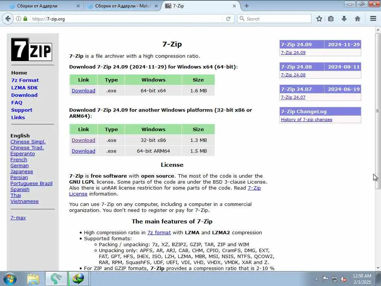This screenshot has height=286, width=381.
Task: Switch site language to Esperanto
Action: click(23, 154)
